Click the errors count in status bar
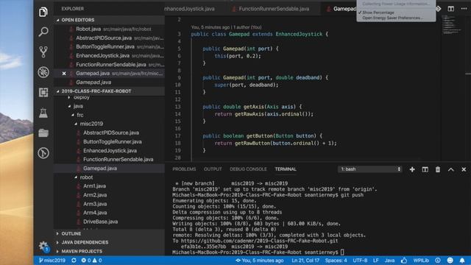Viewport: 471px width, 265px height. 86,261
